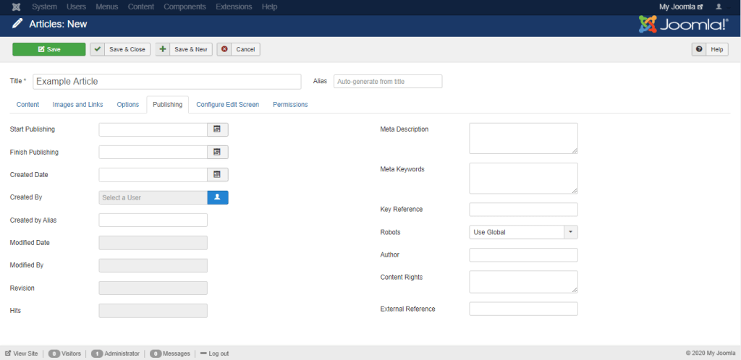
Task: Open the Components menu
Action: tap(185, 7)
